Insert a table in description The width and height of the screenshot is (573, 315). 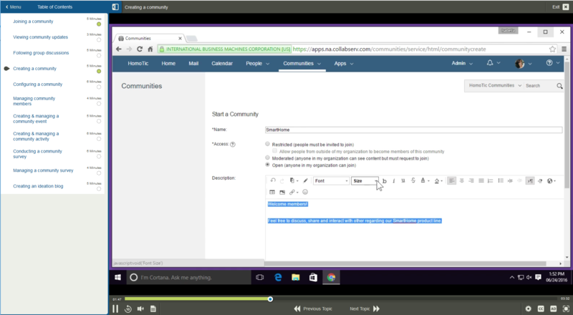click(272, 192)
